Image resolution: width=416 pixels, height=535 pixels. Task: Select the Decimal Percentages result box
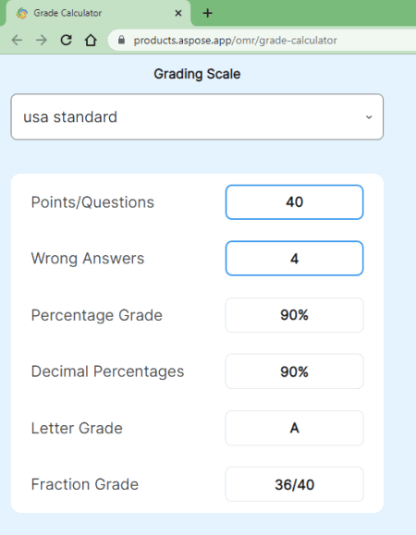294,371
